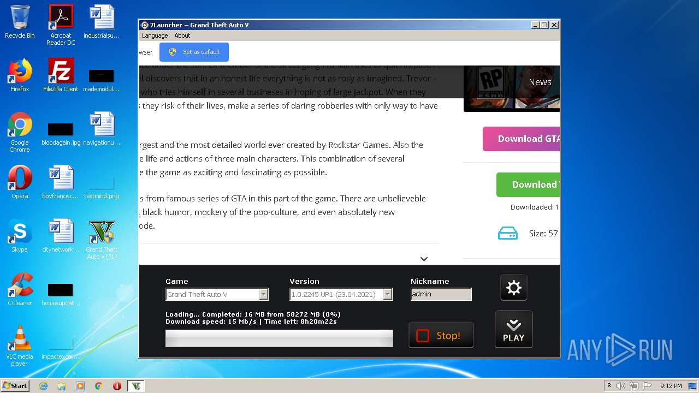Click the 7Launcher title bar icon
This screenshot has width=699, height=393.
[145, 25]
